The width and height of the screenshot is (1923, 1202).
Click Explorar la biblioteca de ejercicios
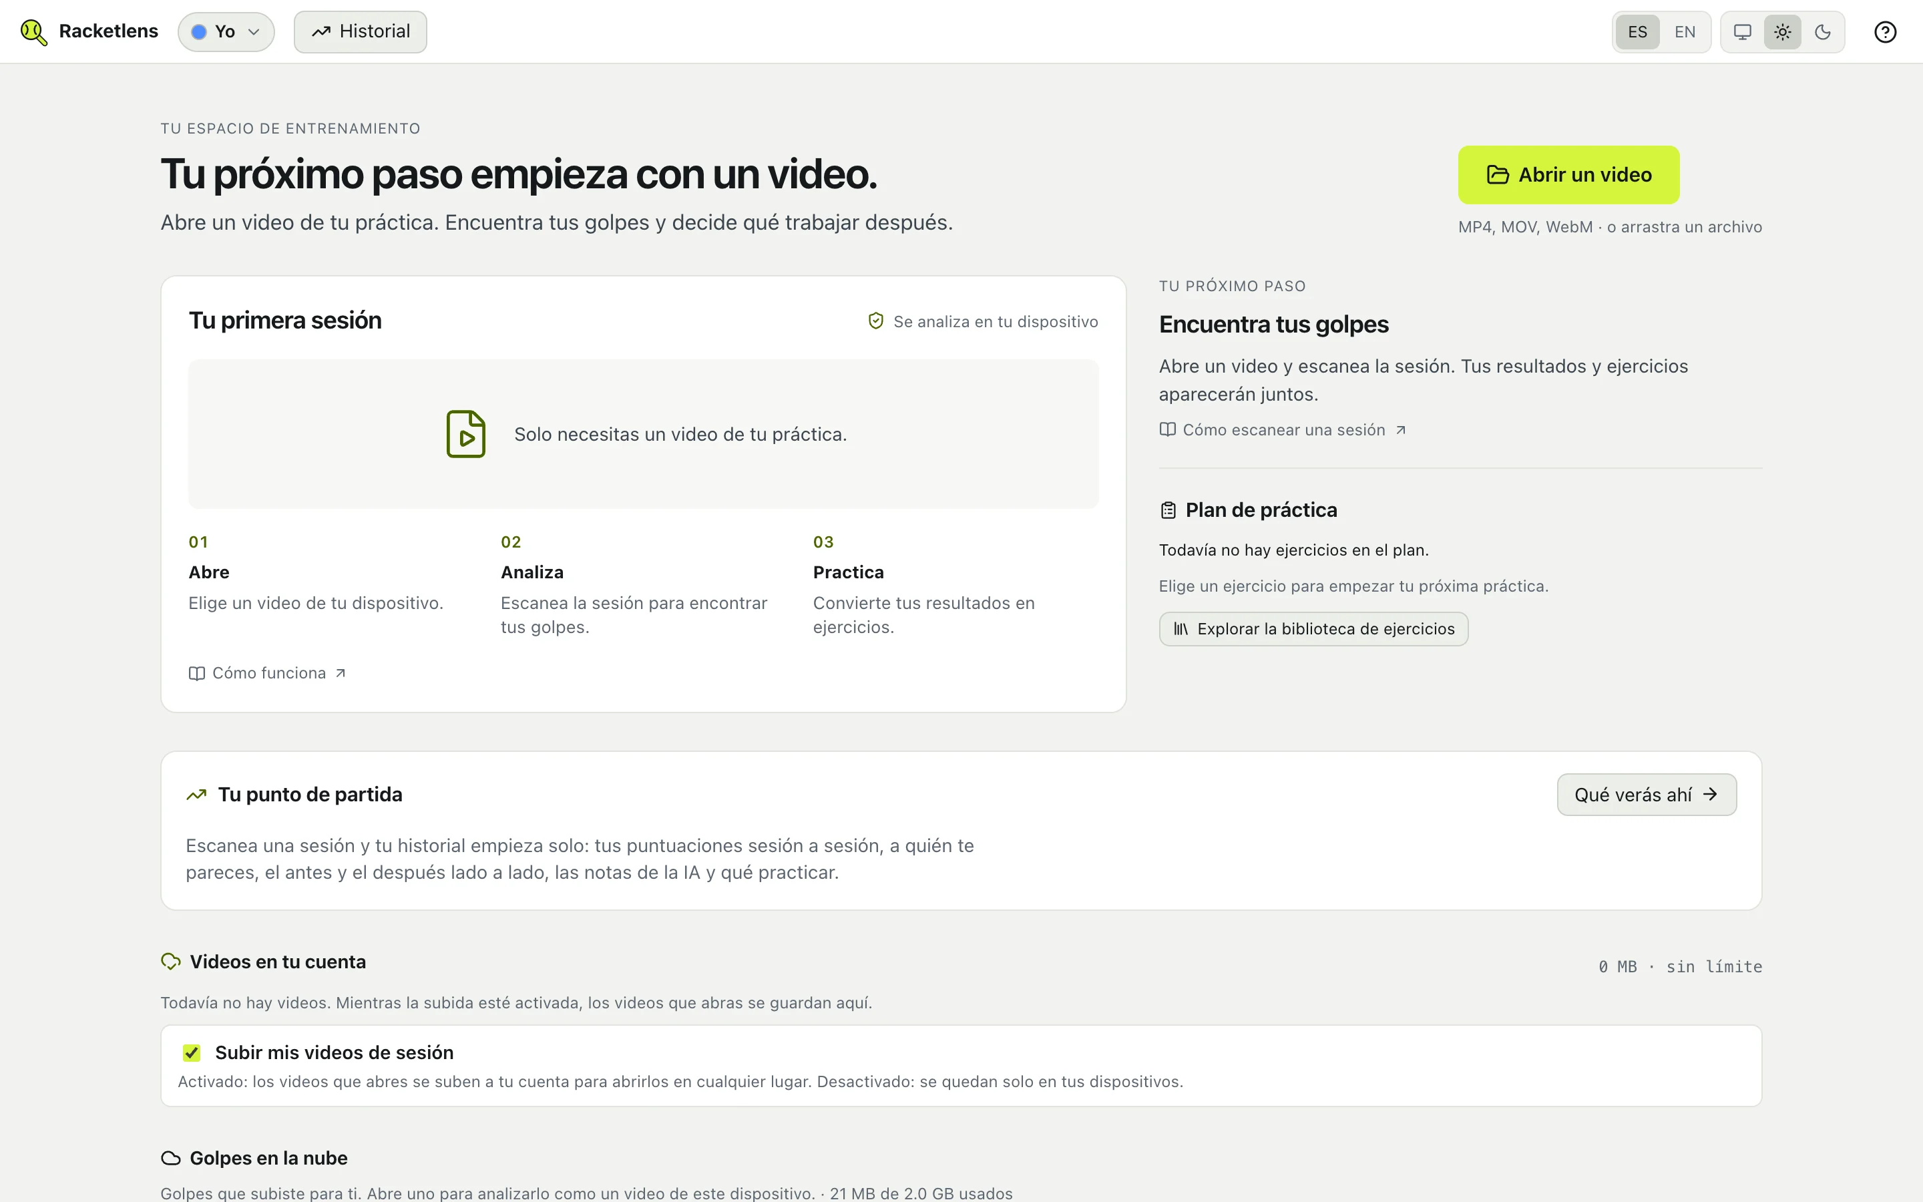[1313, 629]
